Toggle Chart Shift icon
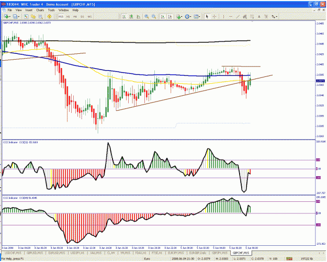Screen dimensions: 327x262 170,16
